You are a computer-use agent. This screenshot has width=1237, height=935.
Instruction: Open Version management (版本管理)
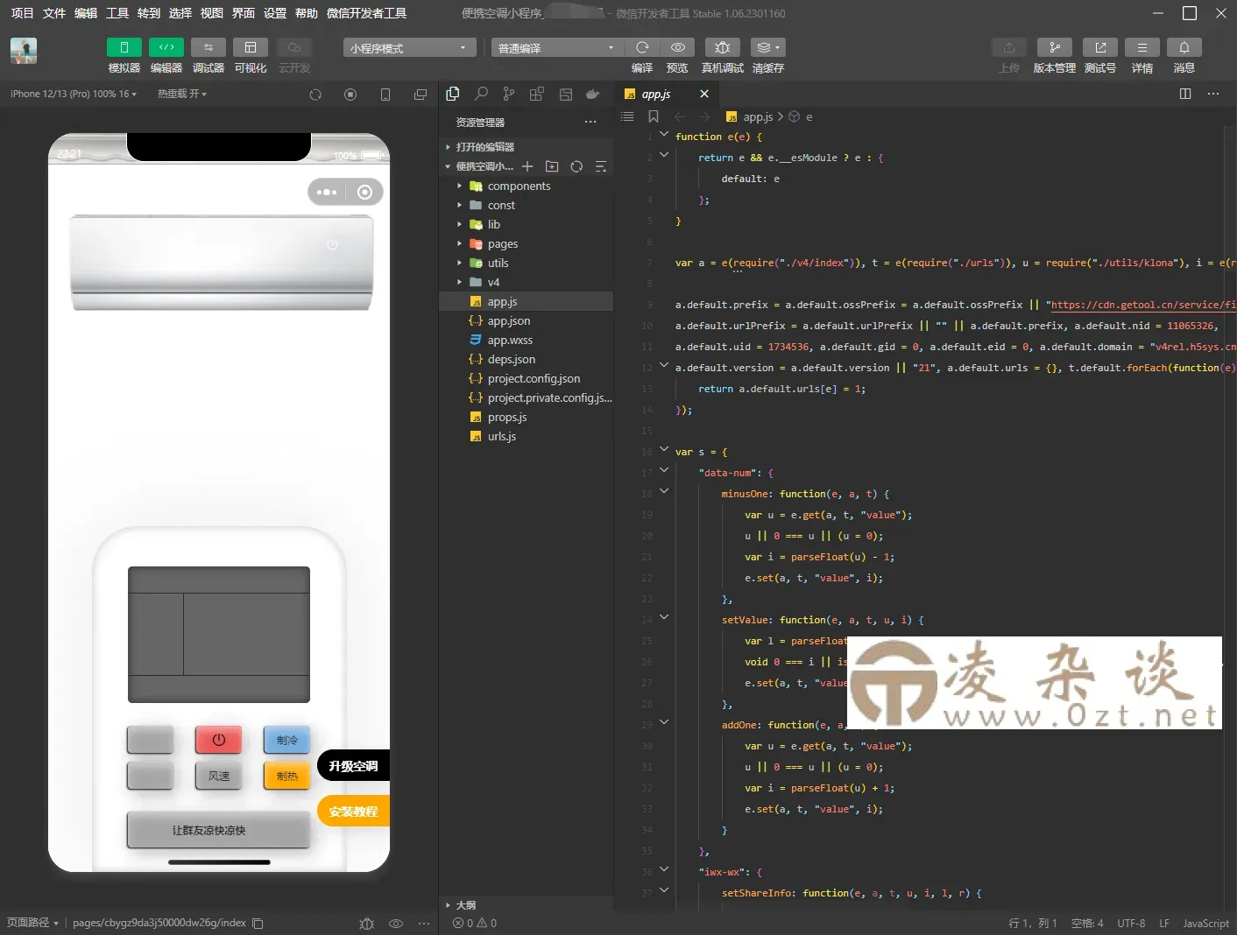coord(1054,47)
